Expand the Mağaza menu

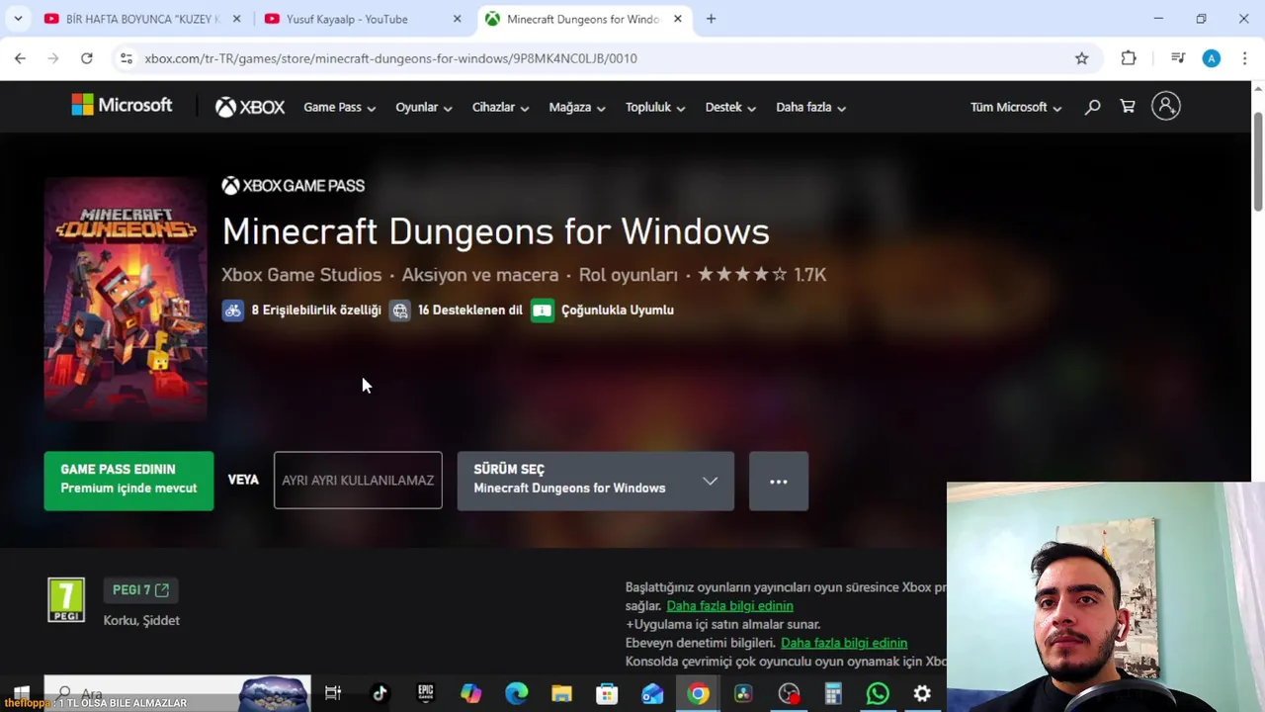click(577, 107)
